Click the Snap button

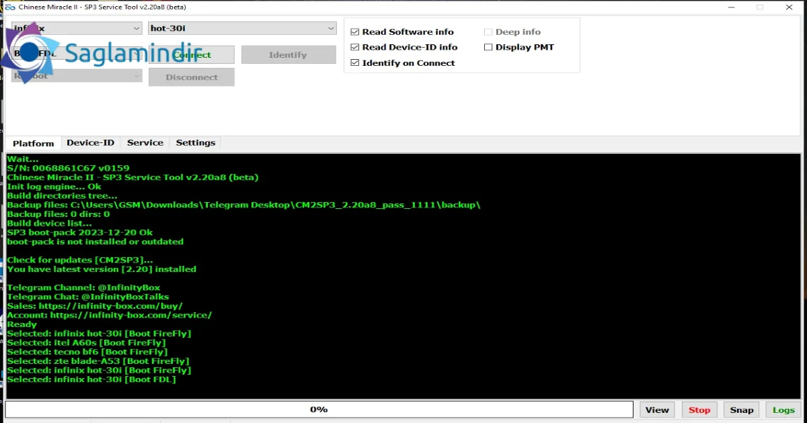pyautogui.click(x=742, y=410)
